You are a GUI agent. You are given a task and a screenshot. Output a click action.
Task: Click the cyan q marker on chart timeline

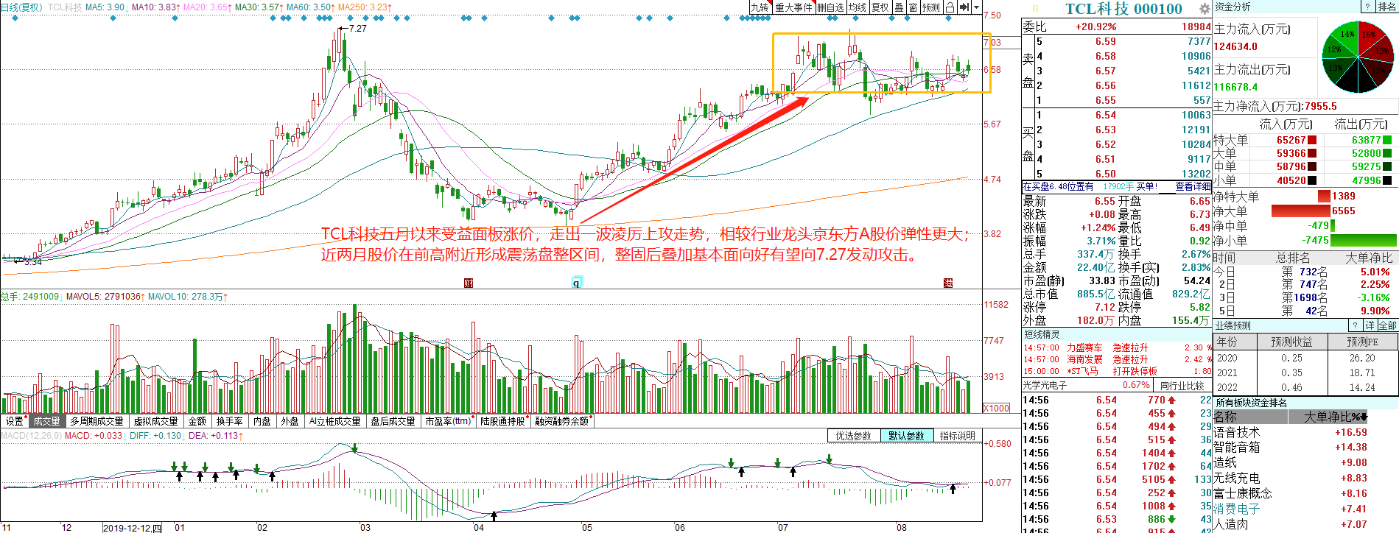[x=577, y=283]
